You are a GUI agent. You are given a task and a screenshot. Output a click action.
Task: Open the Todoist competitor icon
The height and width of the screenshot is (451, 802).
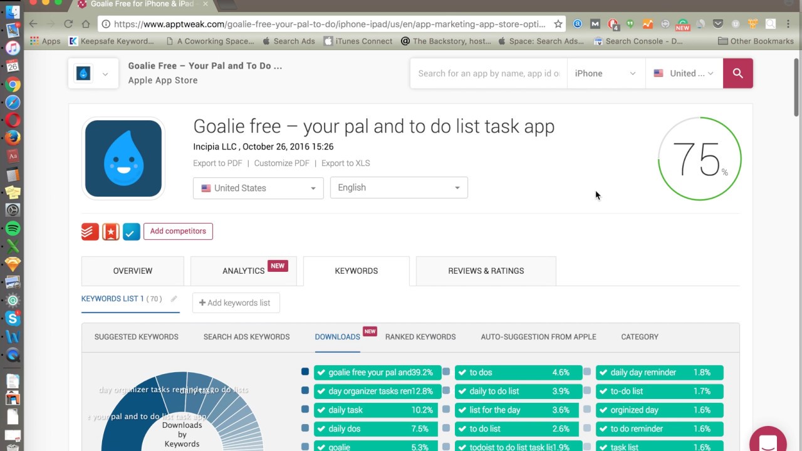click(x=90, y=231)
